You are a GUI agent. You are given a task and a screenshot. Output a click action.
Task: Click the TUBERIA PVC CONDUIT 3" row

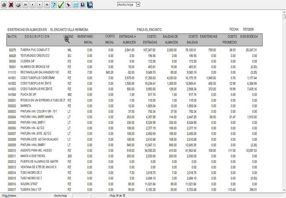click(133, 50)
